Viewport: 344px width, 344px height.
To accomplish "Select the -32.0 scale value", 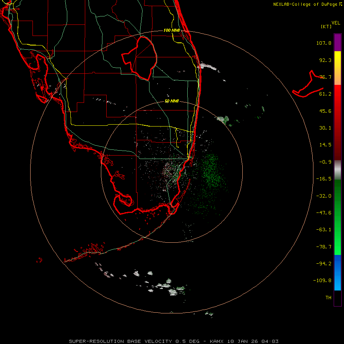I will click(x=324, y=196).
